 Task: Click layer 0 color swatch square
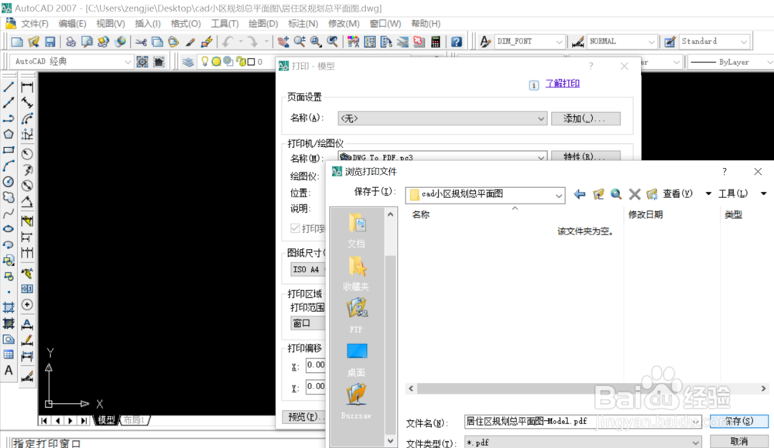(252, 62)
